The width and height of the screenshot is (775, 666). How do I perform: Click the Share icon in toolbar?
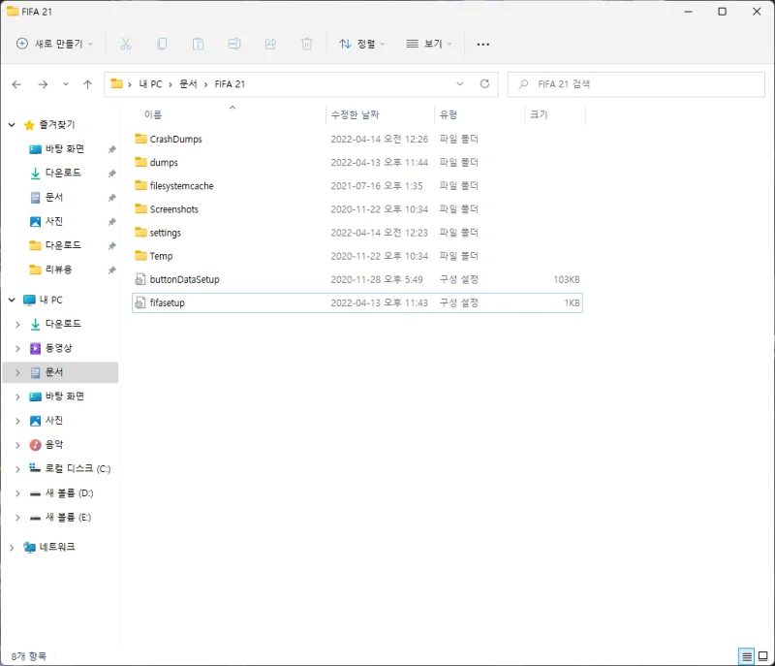[270, 44]
